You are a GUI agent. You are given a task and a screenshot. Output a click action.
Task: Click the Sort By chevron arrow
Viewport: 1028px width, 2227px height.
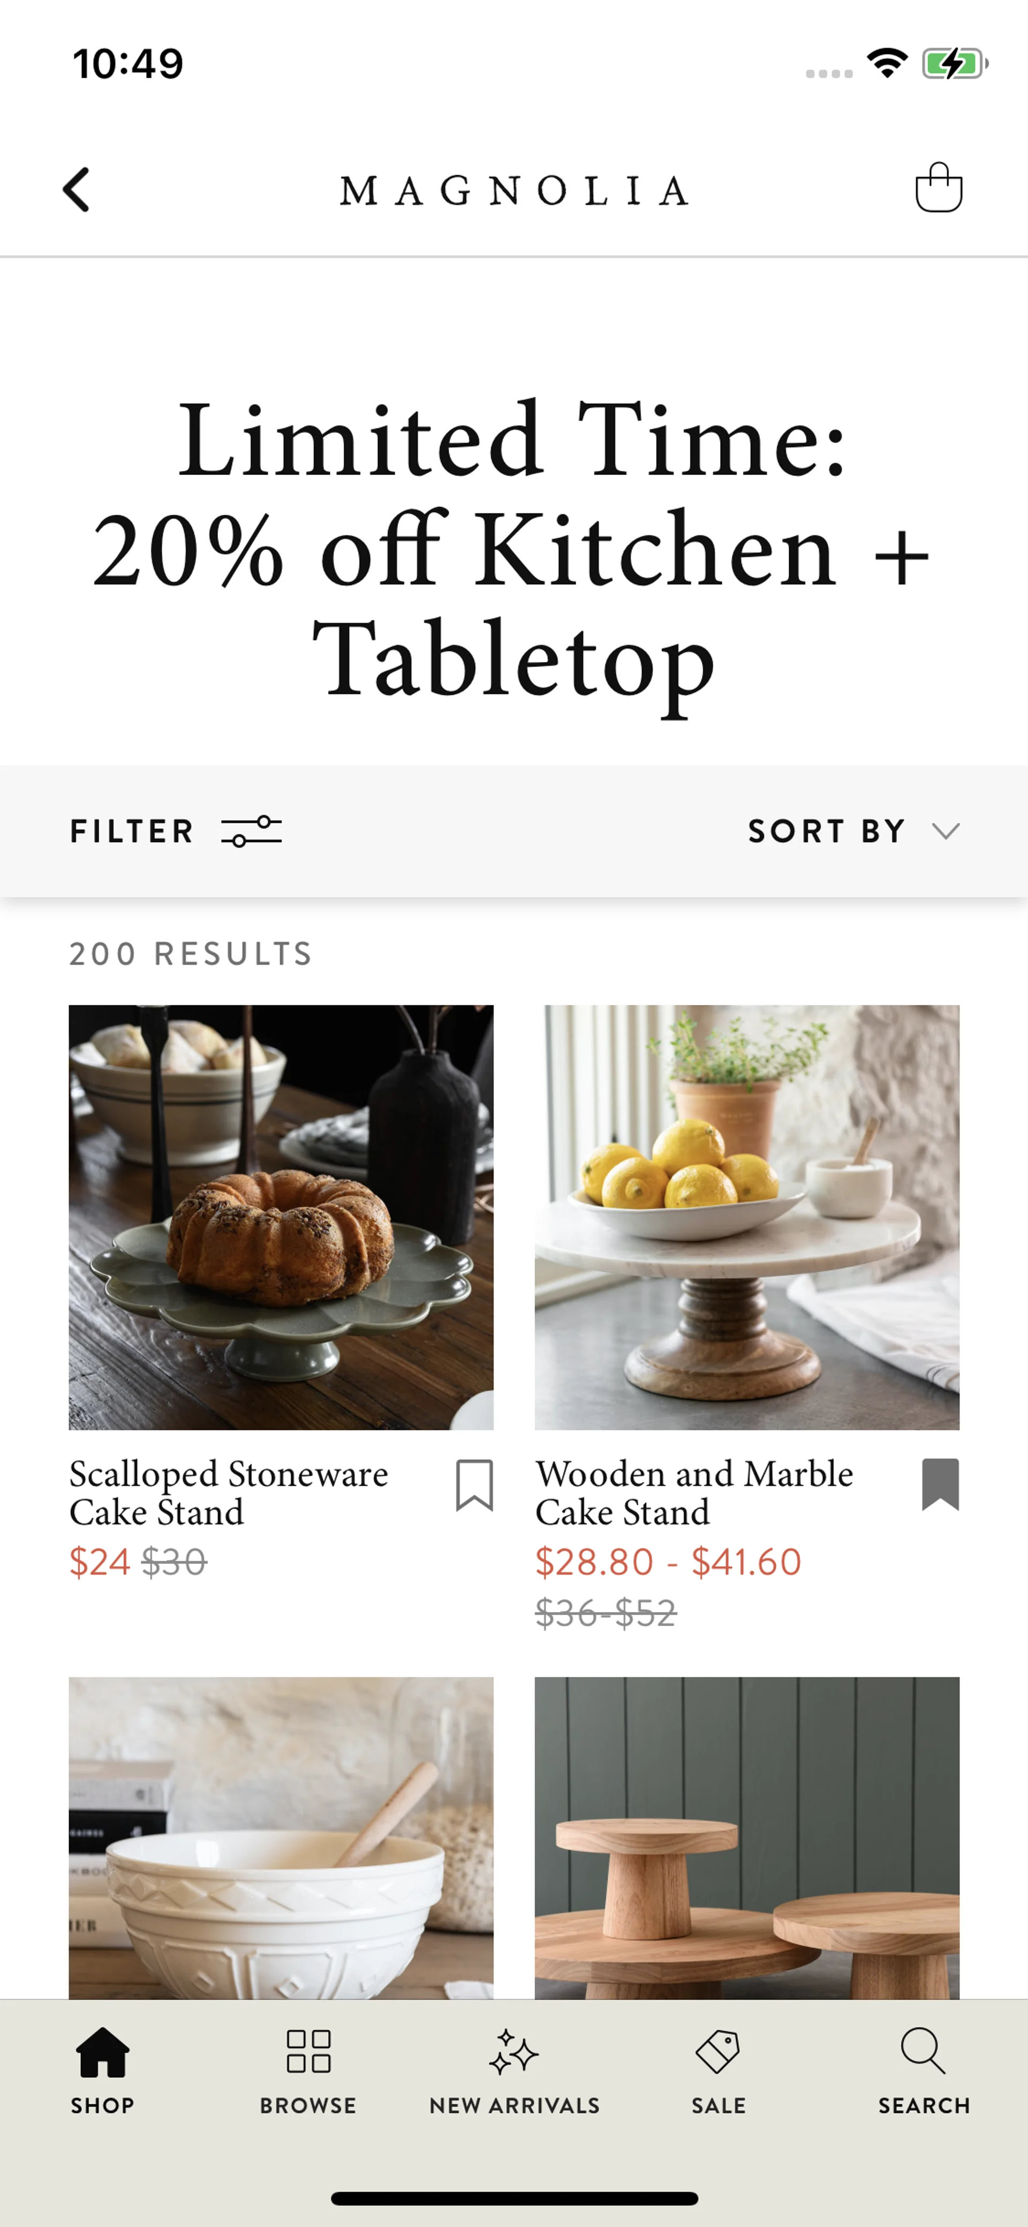pyautogui.click(x=947, y=831)
